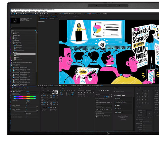Screen dimensions: 159x157
Task: Open the 1 View layout dropdown
Action: tap(88, 85)
